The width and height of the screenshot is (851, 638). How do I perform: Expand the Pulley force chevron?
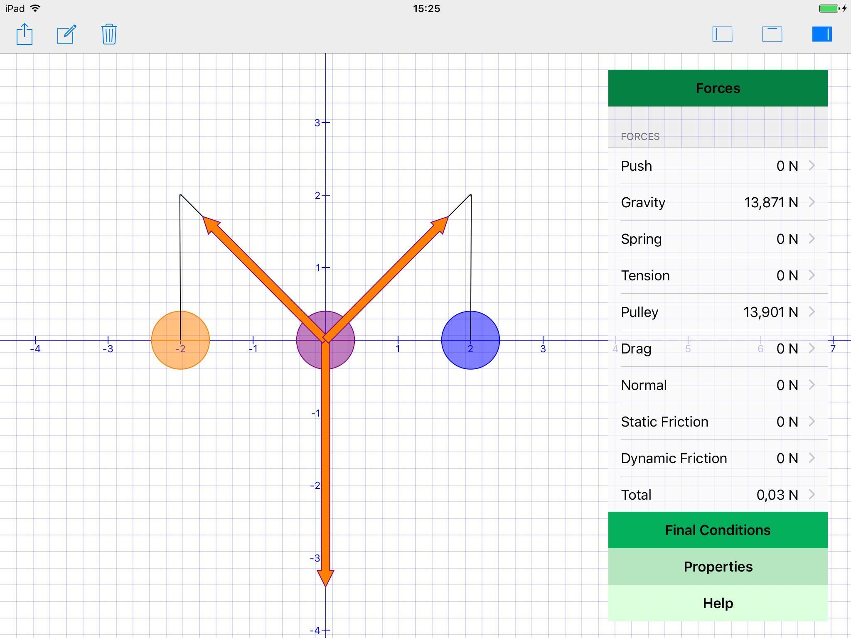(x=812, y=312)
